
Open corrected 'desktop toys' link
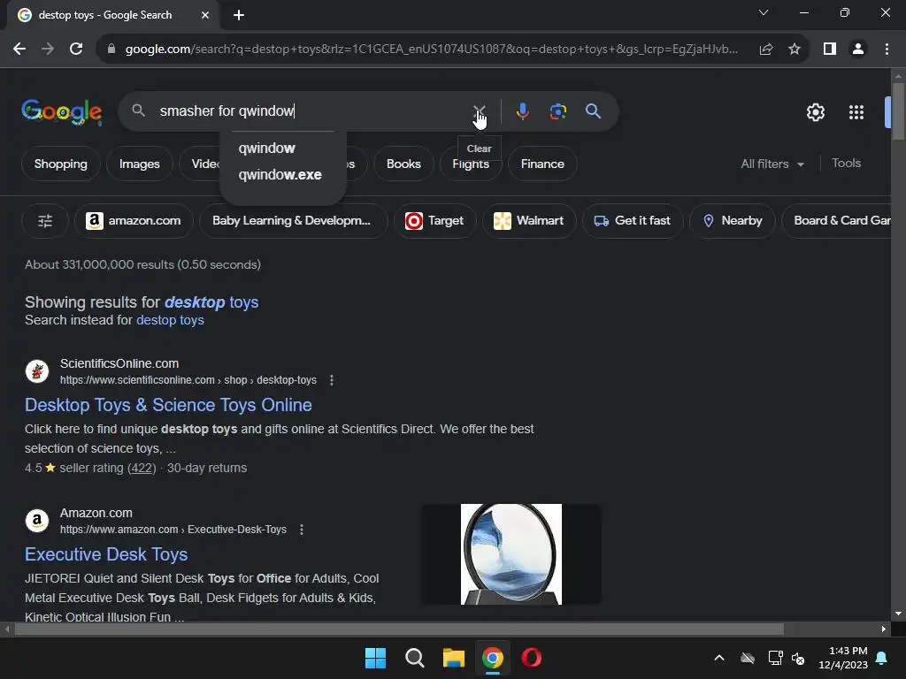point(211,302)
